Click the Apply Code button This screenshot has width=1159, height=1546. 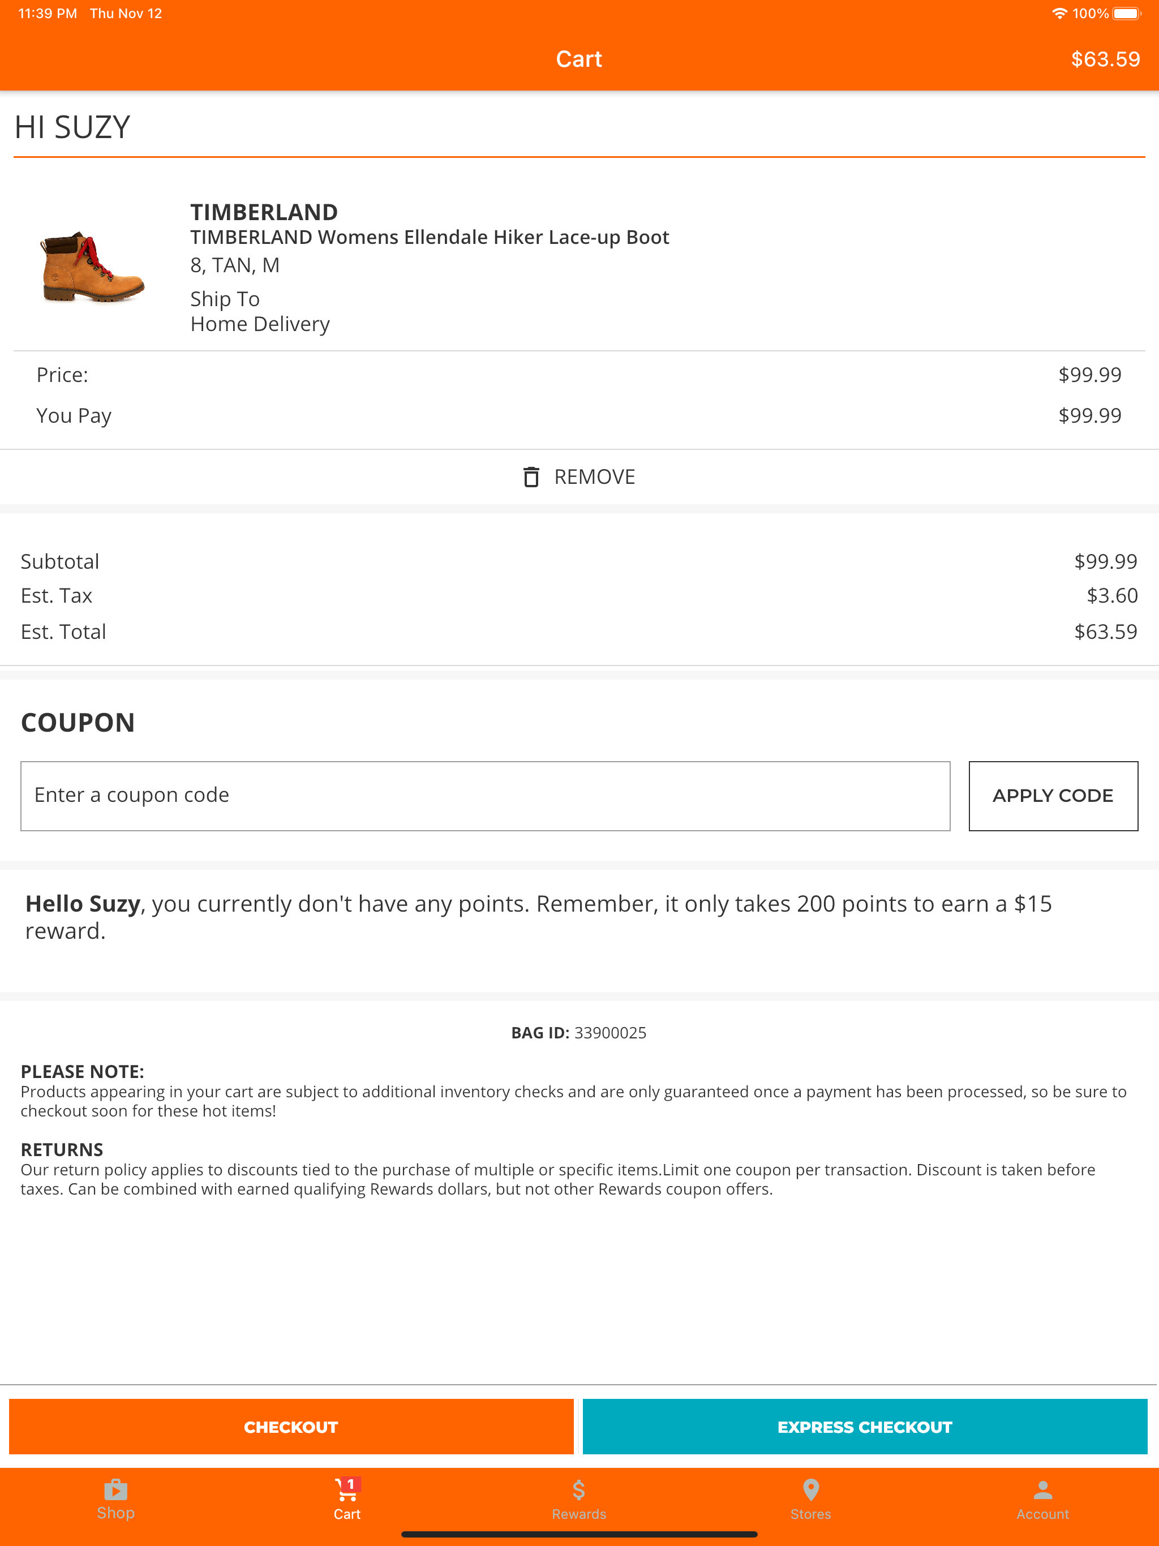1053,796
